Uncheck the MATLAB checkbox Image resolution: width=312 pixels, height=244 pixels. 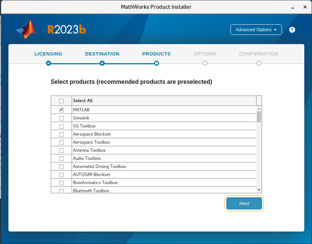[x=61, y=110]
